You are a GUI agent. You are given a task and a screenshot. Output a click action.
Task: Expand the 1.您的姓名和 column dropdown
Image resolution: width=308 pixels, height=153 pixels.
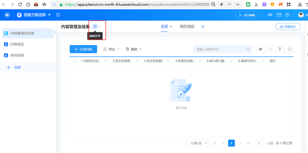click(106, 61)
